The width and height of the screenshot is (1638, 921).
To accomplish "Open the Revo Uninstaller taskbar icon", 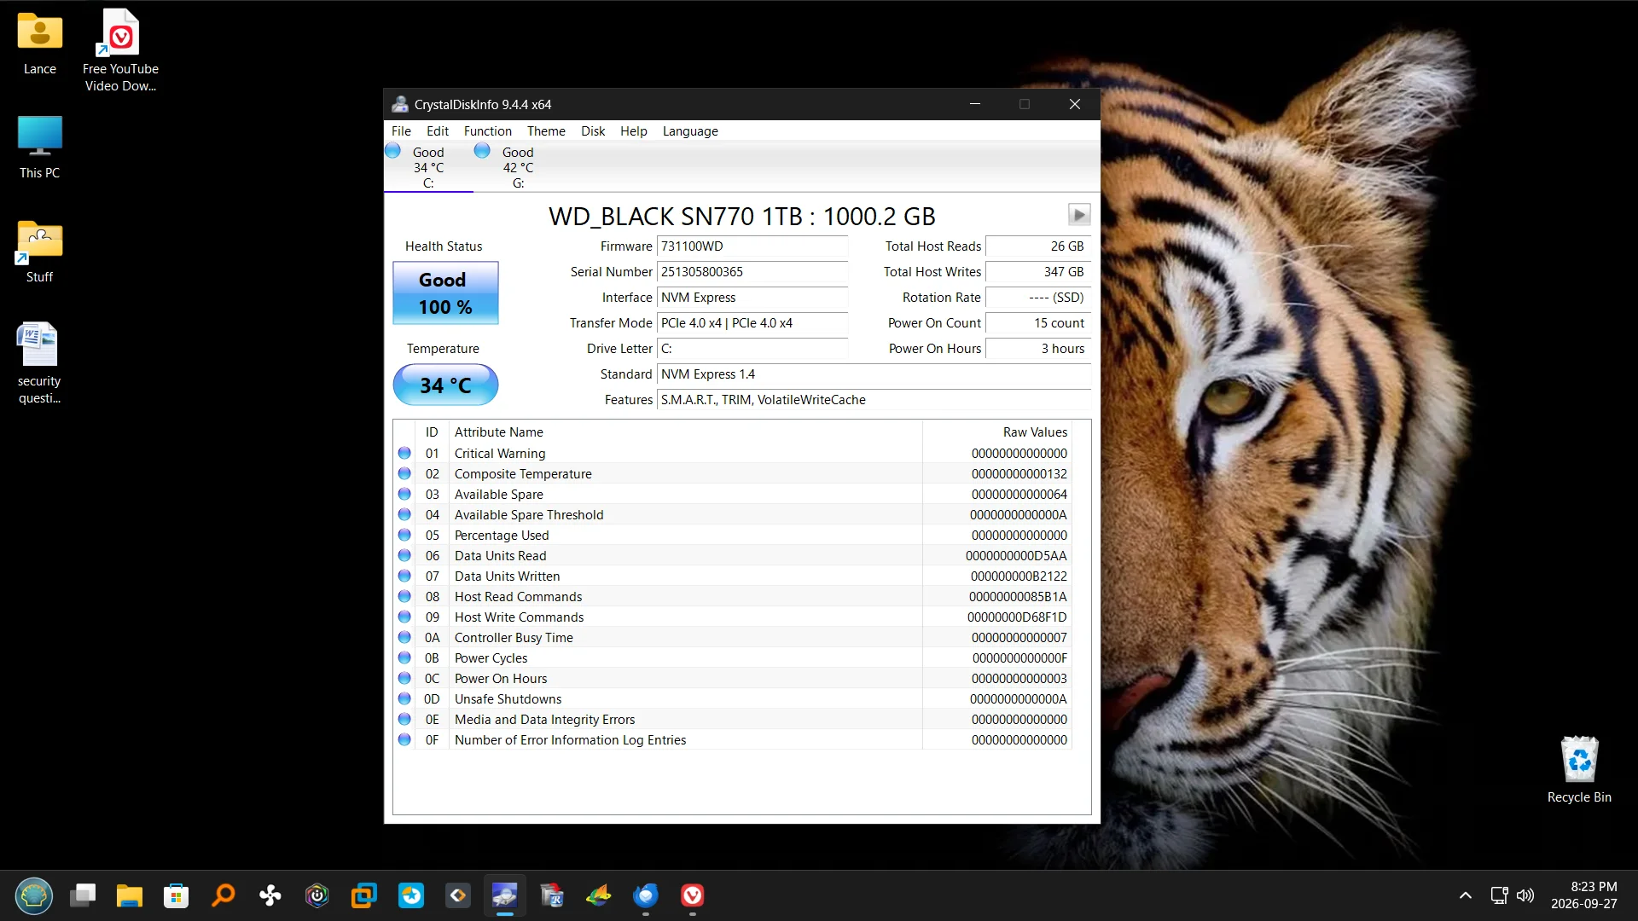I will coord(552,895).
